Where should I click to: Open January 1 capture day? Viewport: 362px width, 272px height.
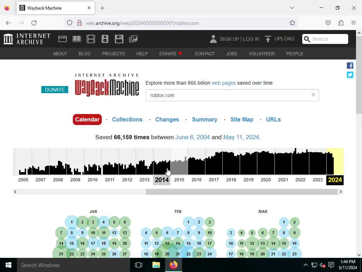click(71, 222)
